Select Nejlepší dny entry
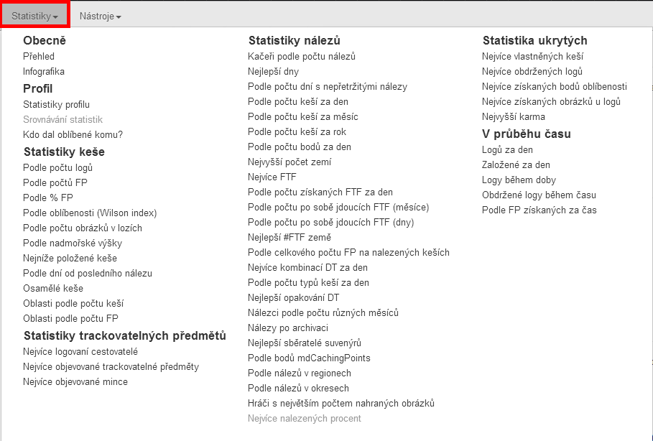 coord(273,72)
